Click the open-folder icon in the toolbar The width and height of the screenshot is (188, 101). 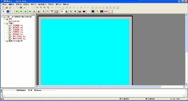[7, 8]
